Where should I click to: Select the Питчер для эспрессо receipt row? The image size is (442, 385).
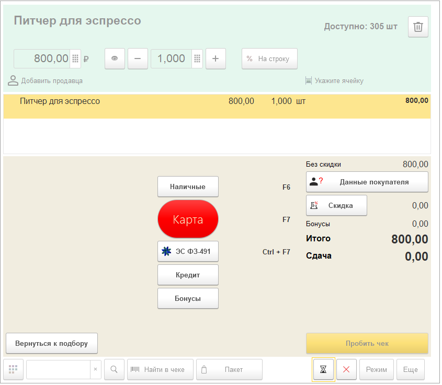click(x=217, y=107)
